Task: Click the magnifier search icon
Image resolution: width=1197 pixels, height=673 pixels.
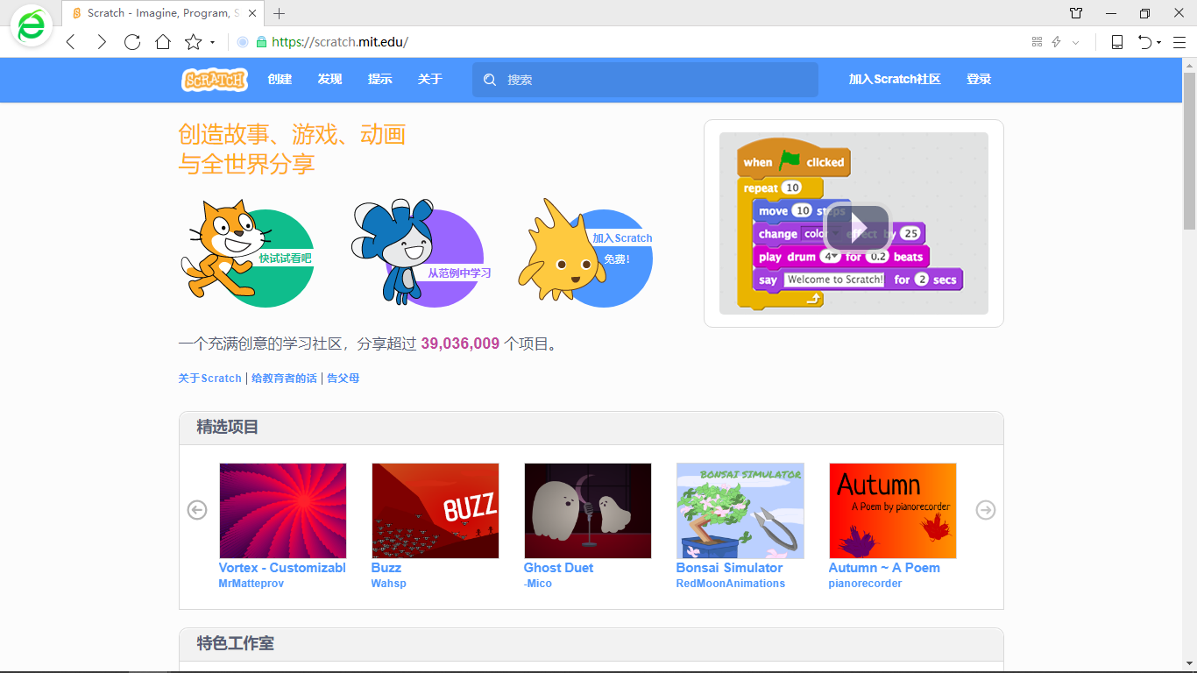Action: [x=490, y=80]
